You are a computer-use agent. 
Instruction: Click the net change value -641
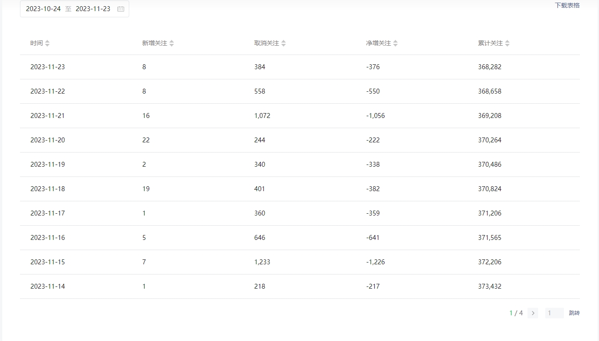pyautogui.click(x=373, y=238)
